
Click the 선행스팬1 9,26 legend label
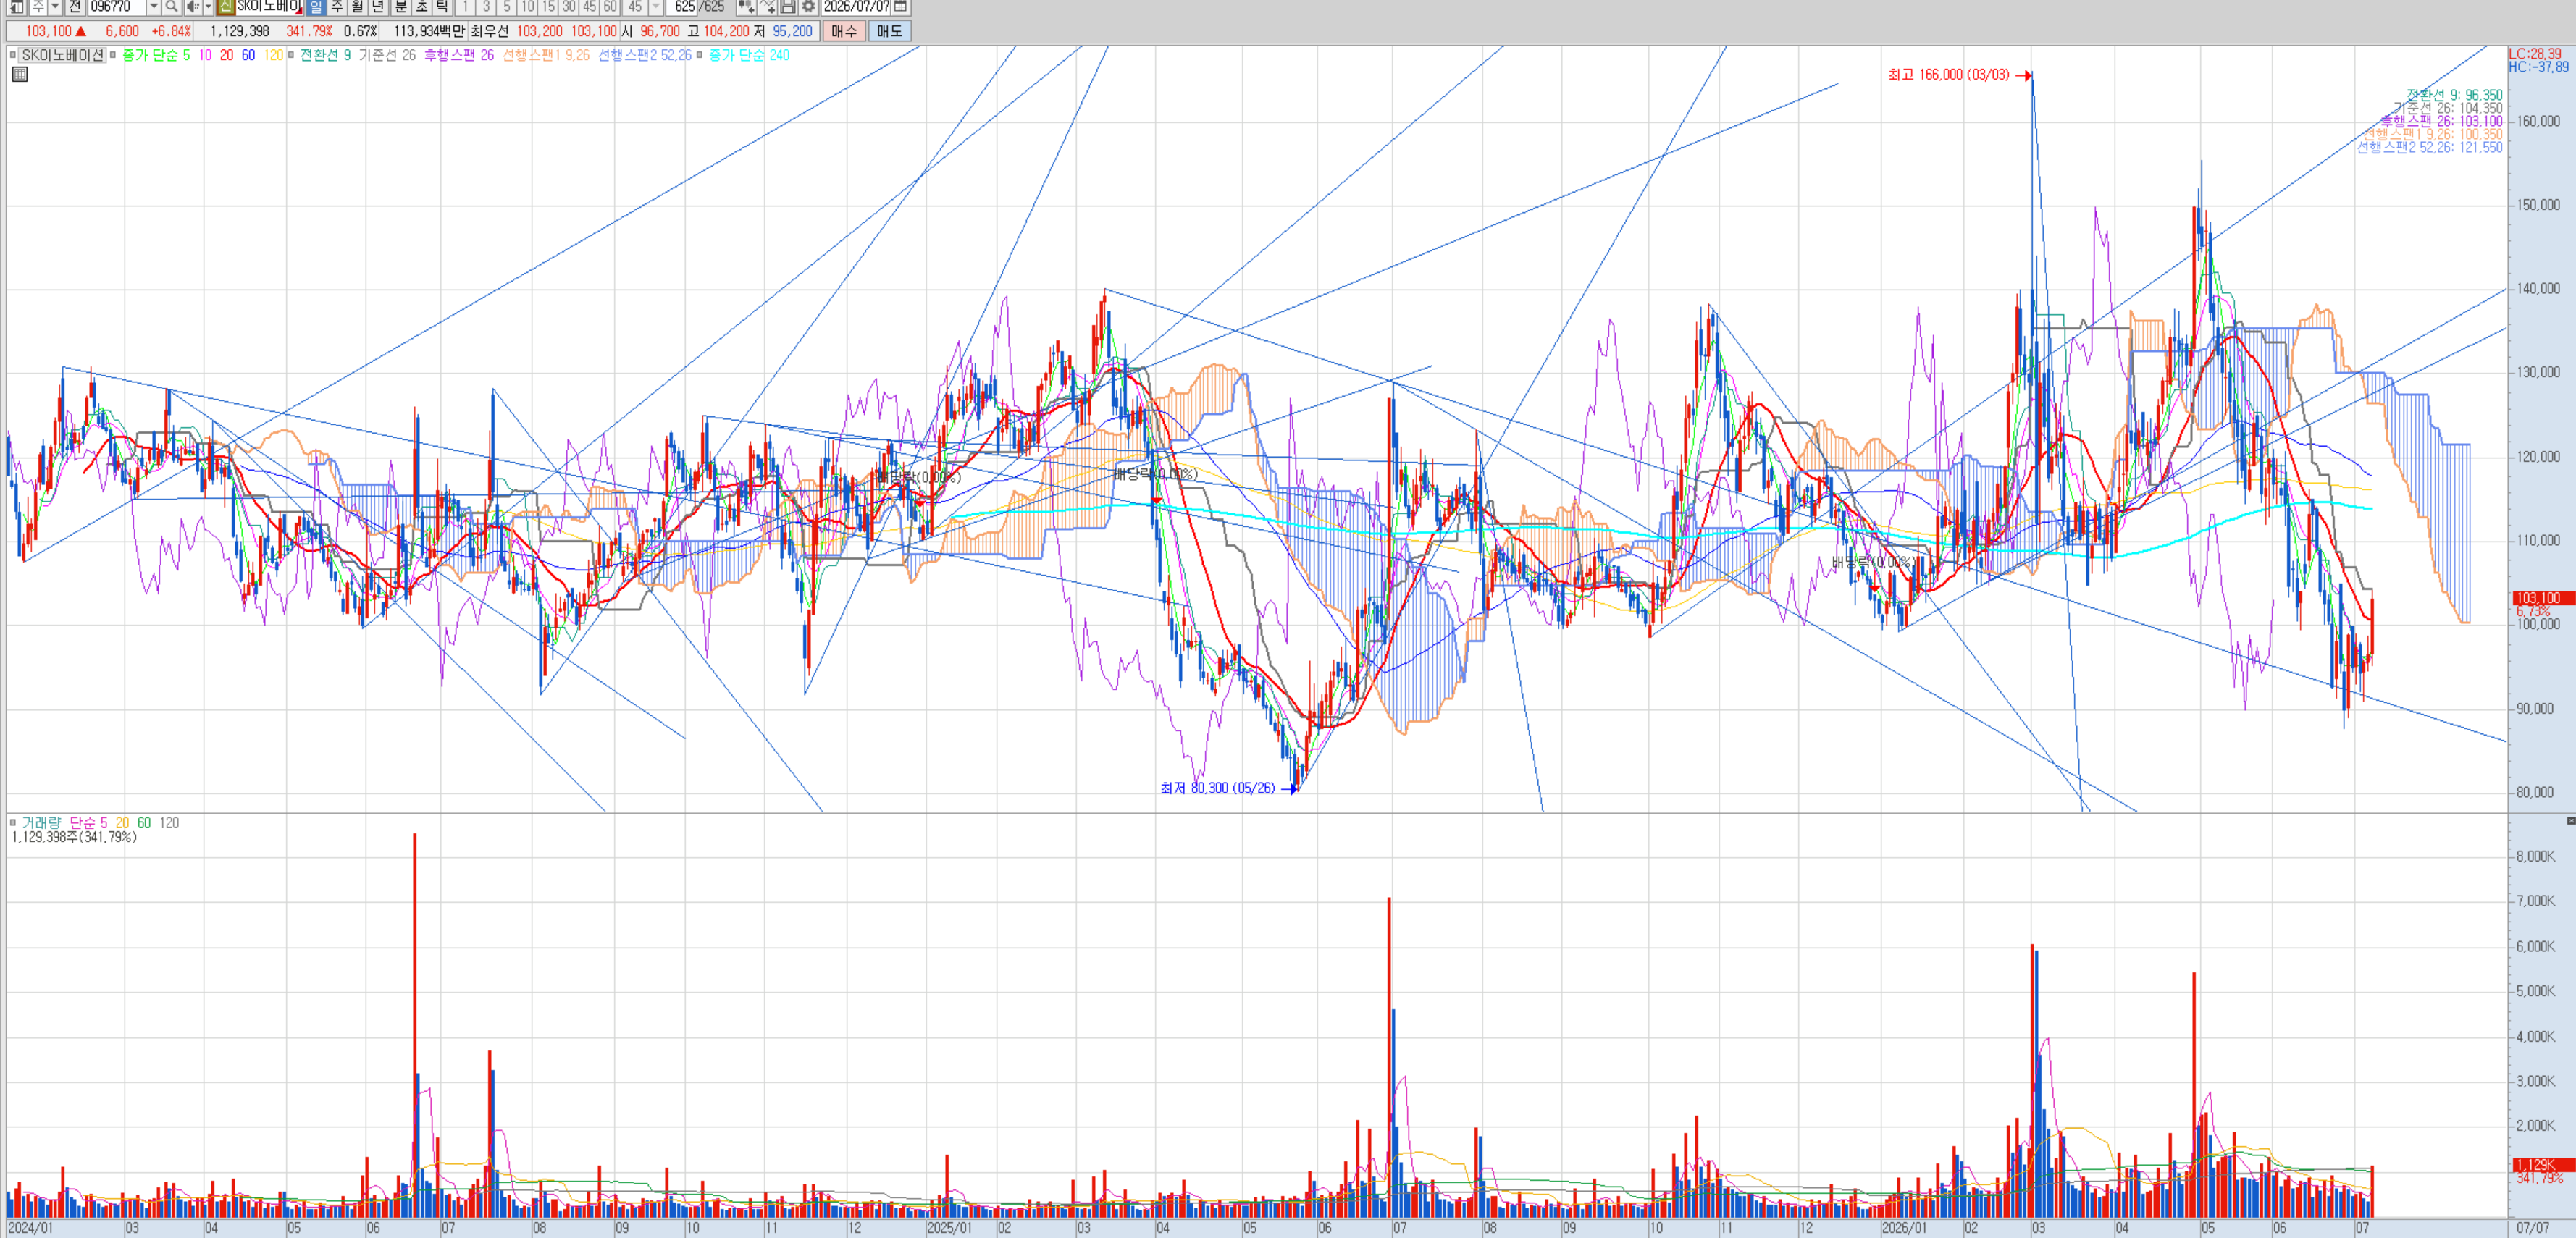coord(546,55)
